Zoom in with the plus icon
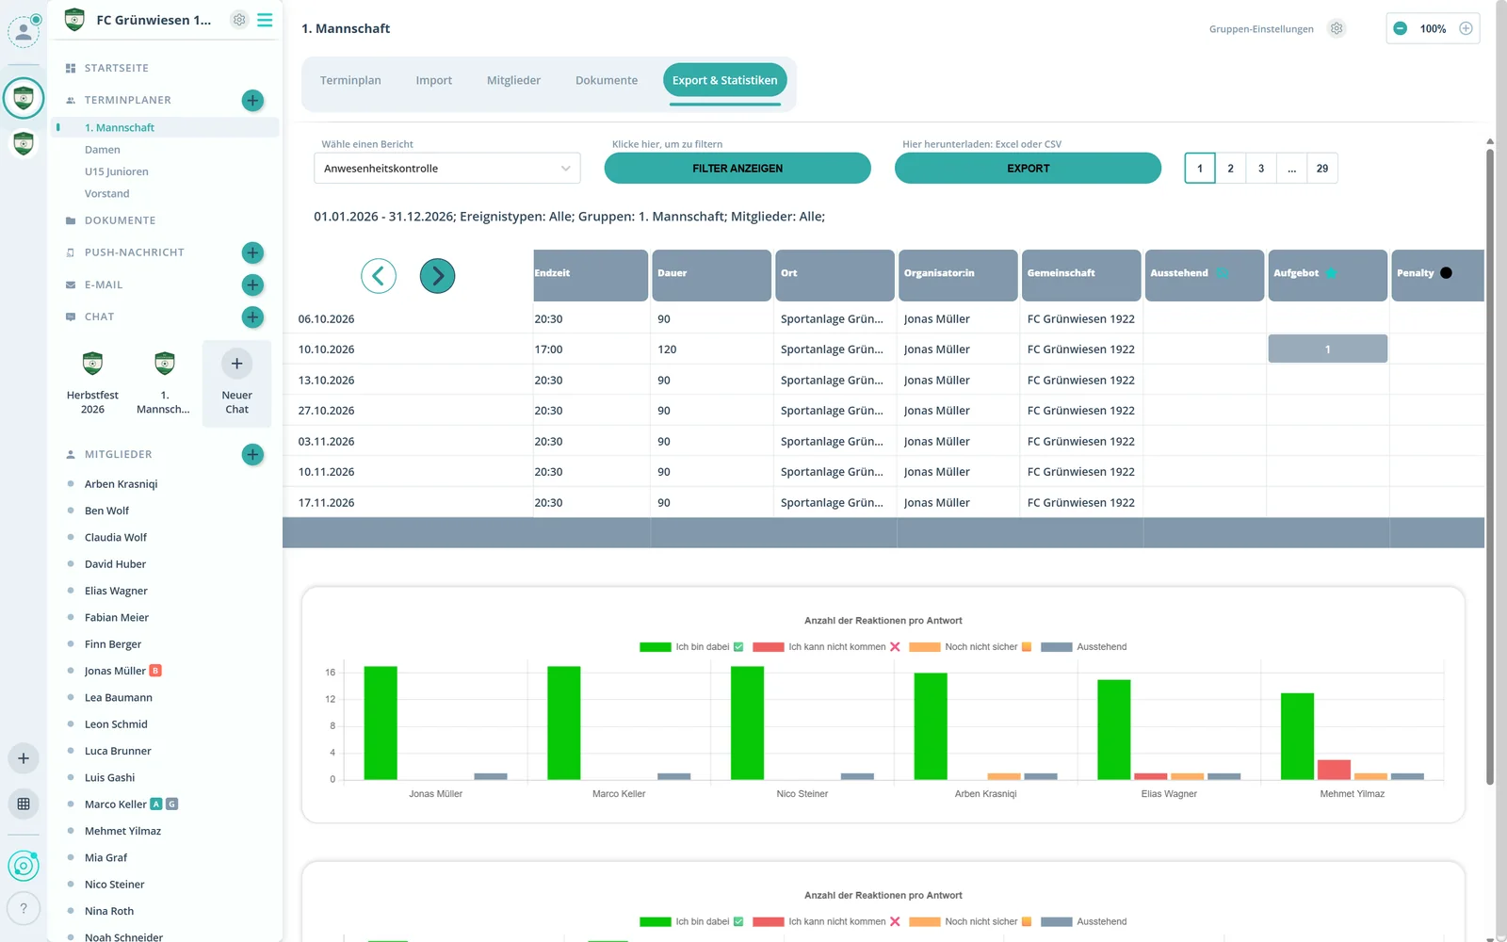 pos(1466,28)
